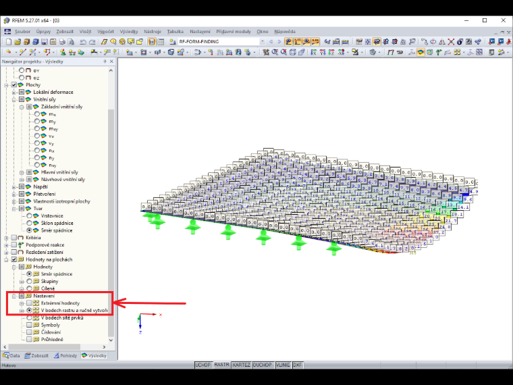
Task: Expand the Skupiny tree node
Action: click(22, 281)
